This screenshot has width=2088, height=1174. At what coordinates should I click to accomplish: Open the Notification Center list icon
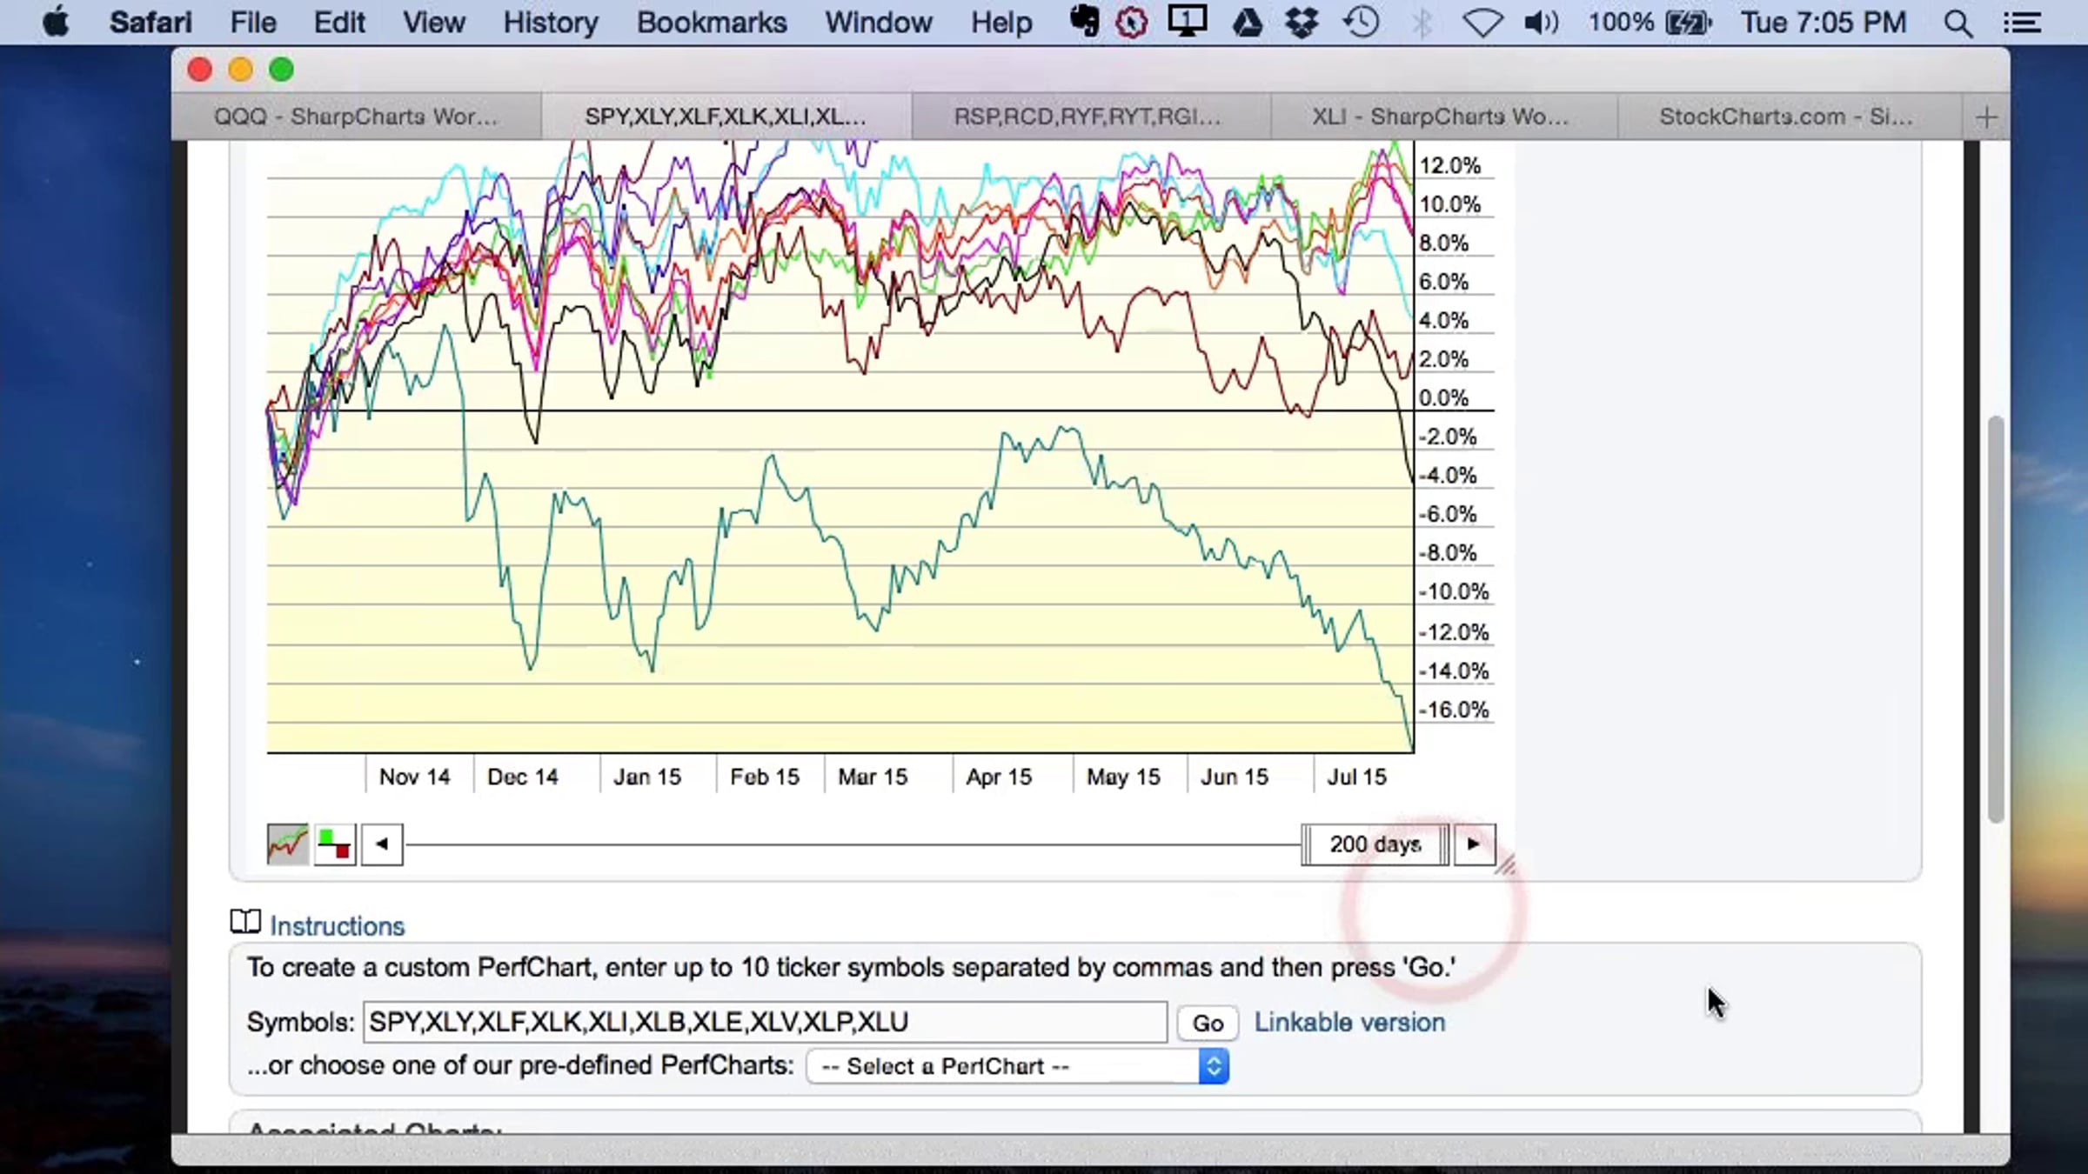click(x=2023, y=23)
